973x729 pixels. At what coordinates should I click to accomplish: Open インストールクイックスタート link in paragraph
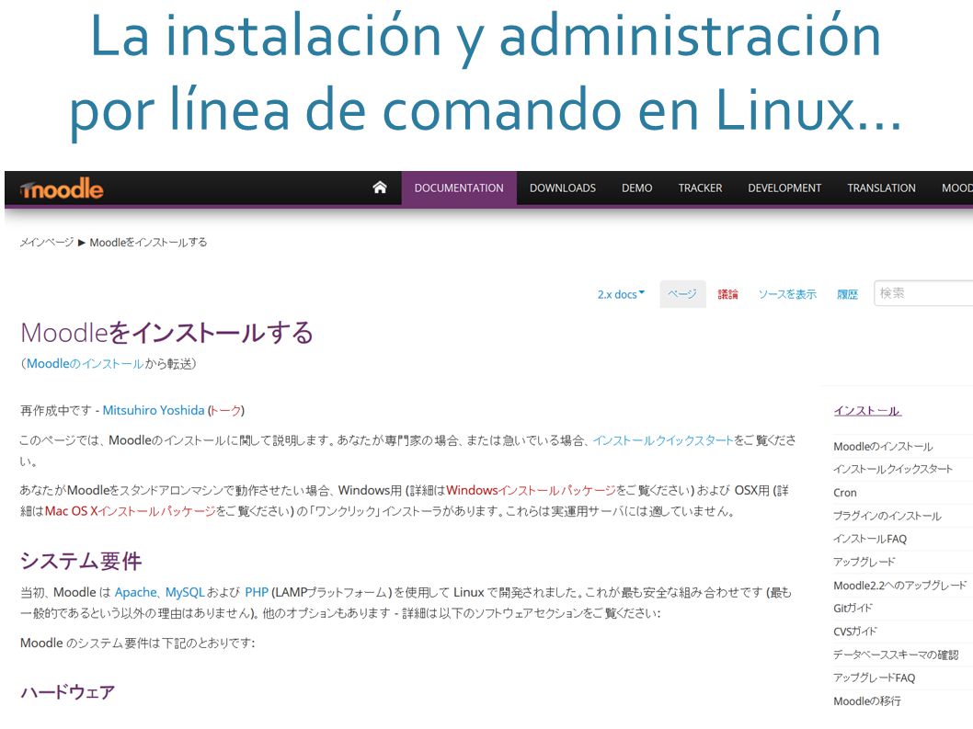663,440
